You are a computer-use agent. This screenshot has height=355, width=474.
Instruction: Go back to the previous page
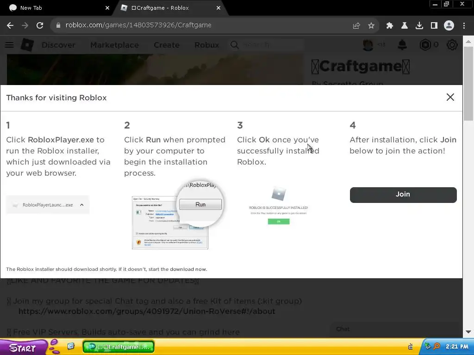[x=10, y=25]
